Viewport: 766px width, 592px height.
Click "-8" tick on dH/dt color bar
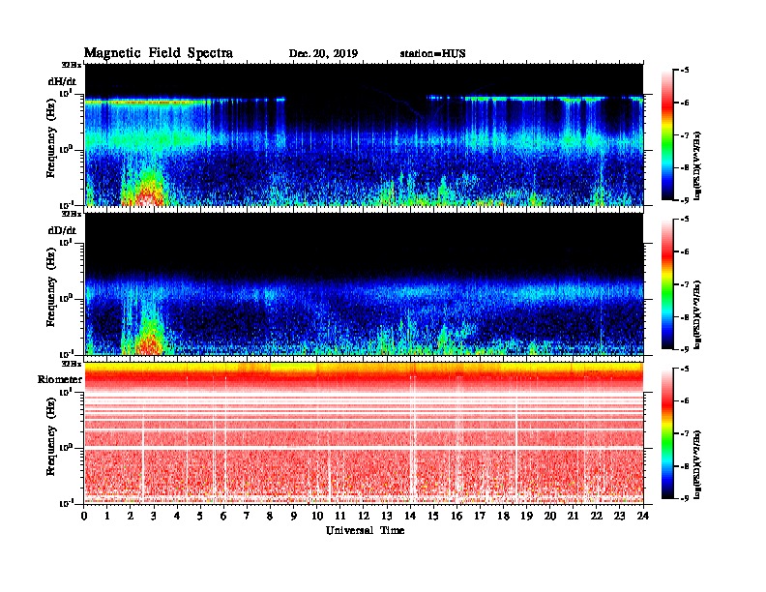(x=685, y=167)
